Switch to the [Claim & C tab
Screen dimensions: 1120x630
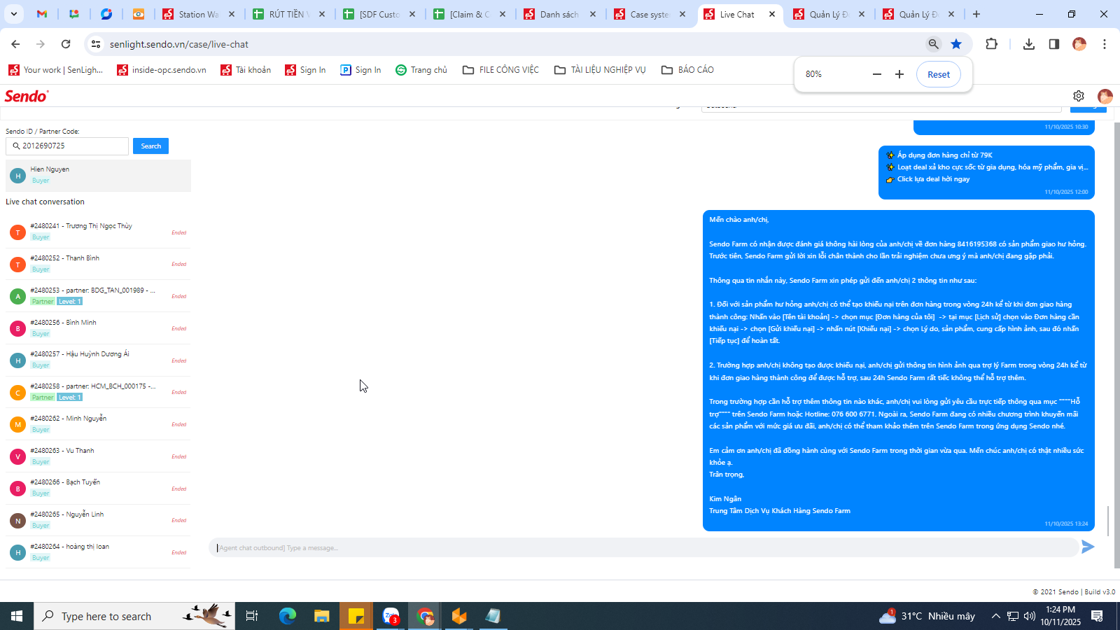470,14
